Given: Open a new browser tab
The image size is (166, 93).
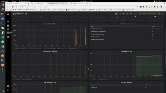Looking at the screenshot, I should pyautogui.click(x=91, y=4).
